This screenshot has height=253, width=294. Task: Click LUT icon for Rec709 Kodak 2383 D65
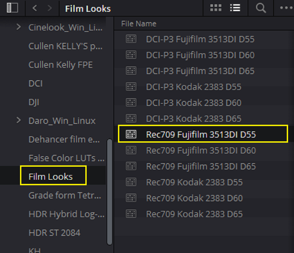[131, 214]
